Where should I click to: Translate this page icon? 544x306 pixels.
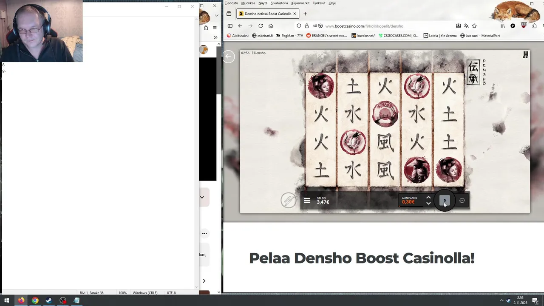[x=466, y=26]
